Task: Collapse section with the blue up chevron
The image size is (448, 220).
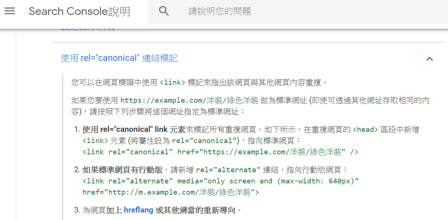Action: pyautogui.click(x=429, y=59)
